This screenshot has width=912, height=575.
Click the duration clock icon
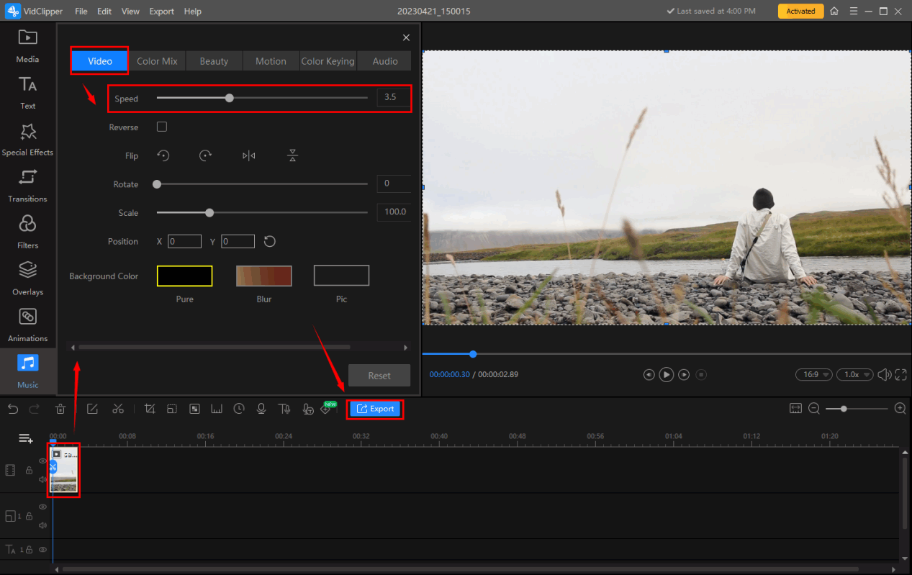(x=239, y=409)
